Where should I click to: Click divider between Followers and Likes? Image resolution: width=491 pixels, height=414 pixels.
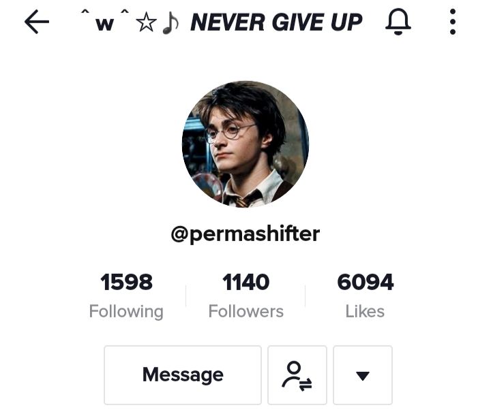pyautogui.click(x=306, y=296)
